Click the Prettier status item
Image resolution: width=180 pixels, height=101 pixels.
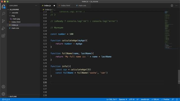[x=165, y=99]
